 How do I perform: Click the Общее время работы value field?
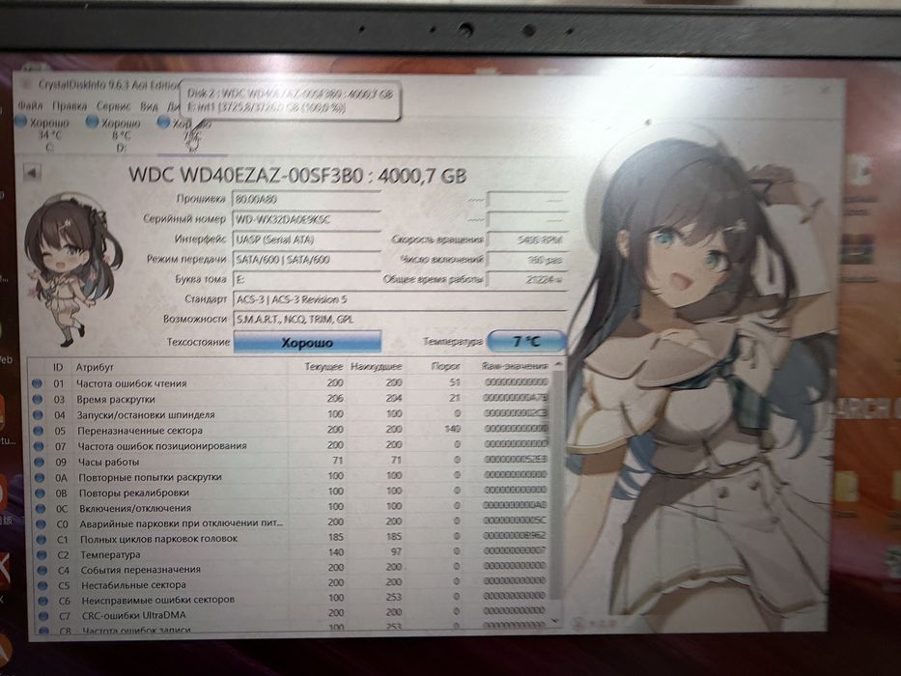[527, 279]
